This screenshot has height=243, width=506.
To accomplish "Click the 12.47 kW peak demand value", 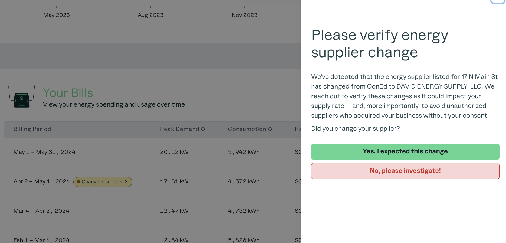I will pyautogui.click(x=174, y=211).
